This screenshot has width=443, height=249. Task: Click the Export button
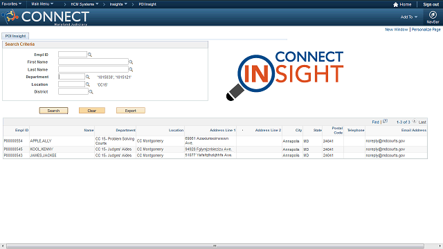coord(131,111)
